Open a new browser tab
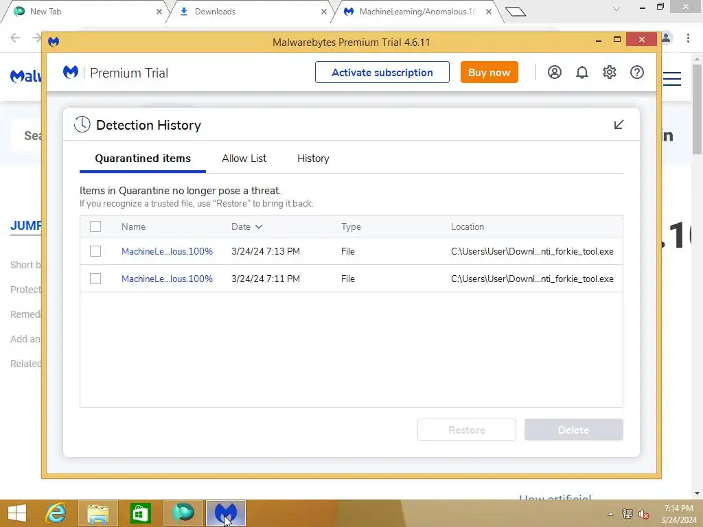 [516, 11]
